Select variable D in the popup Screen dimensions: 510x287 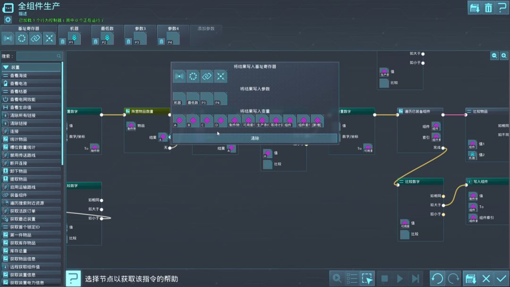click(221, 121)
